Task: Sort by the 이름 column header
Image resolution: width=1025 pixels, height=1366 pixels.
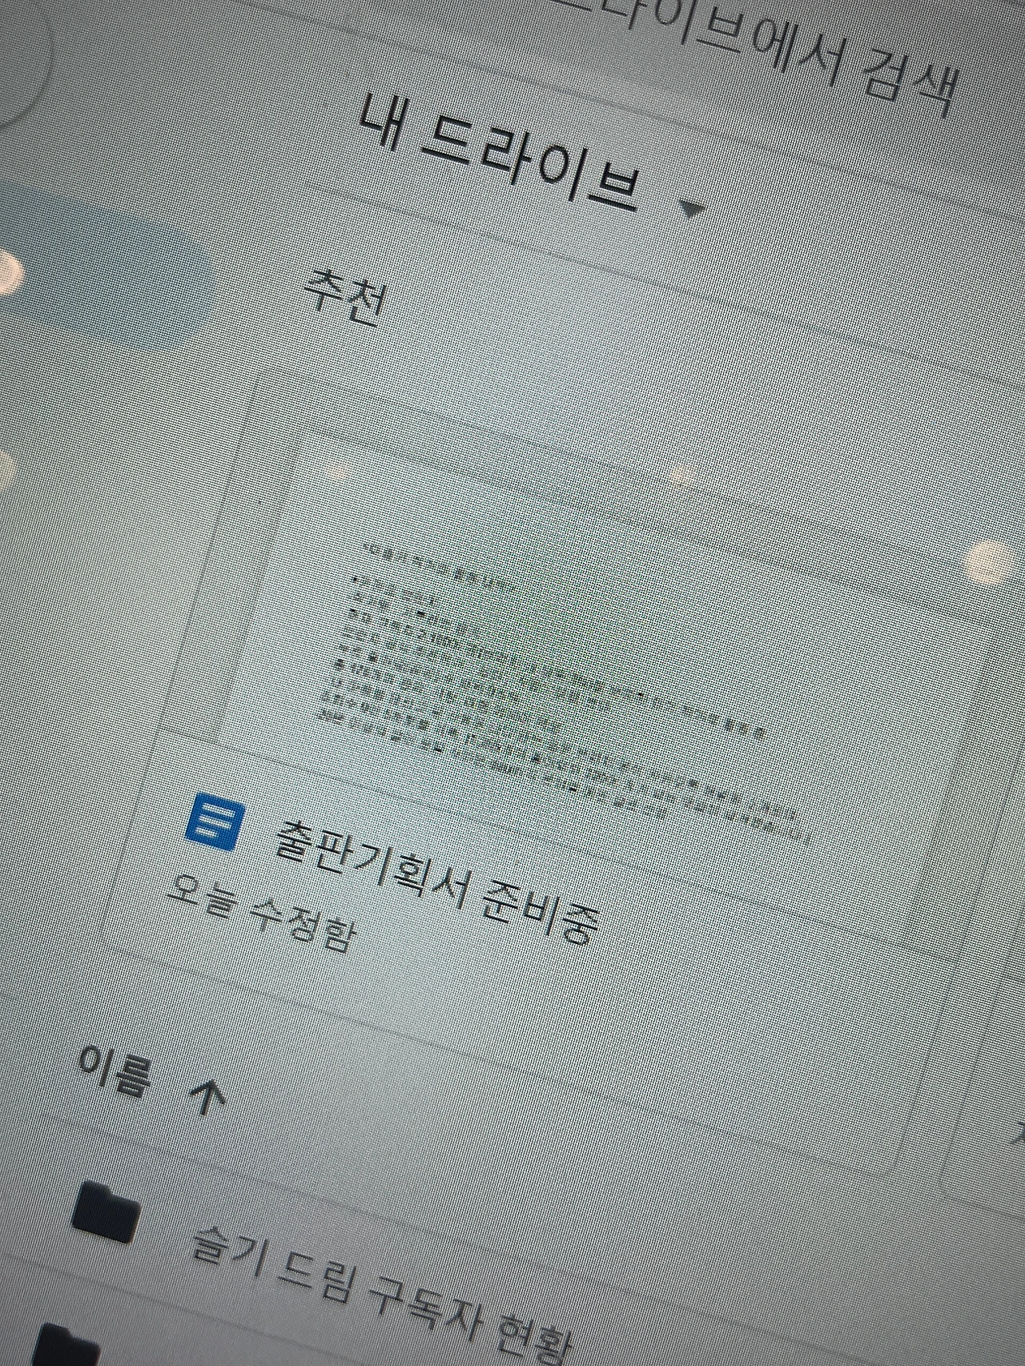Action: [114, 1070]
